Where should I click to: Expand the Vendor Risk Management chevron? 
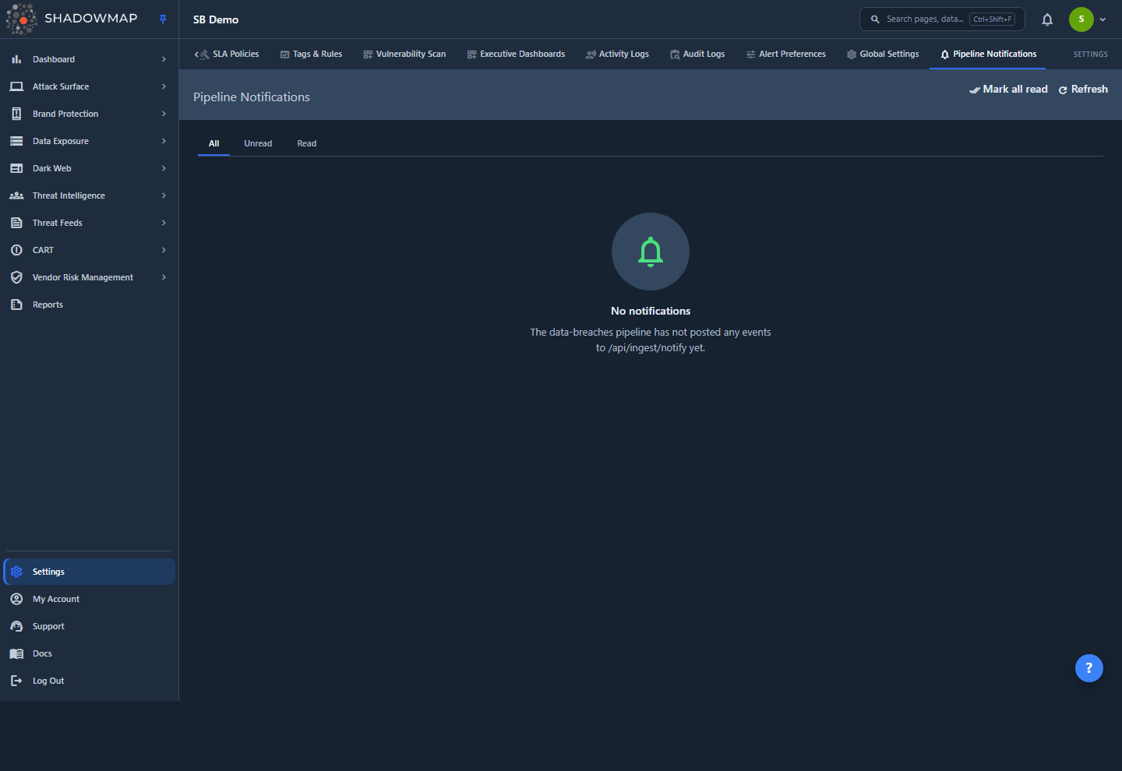[x=164, y=277]
